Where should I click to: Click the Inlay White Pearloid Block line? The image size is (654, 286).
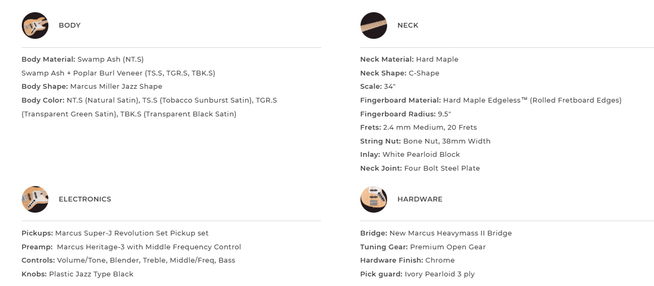(x=409, y=155)
